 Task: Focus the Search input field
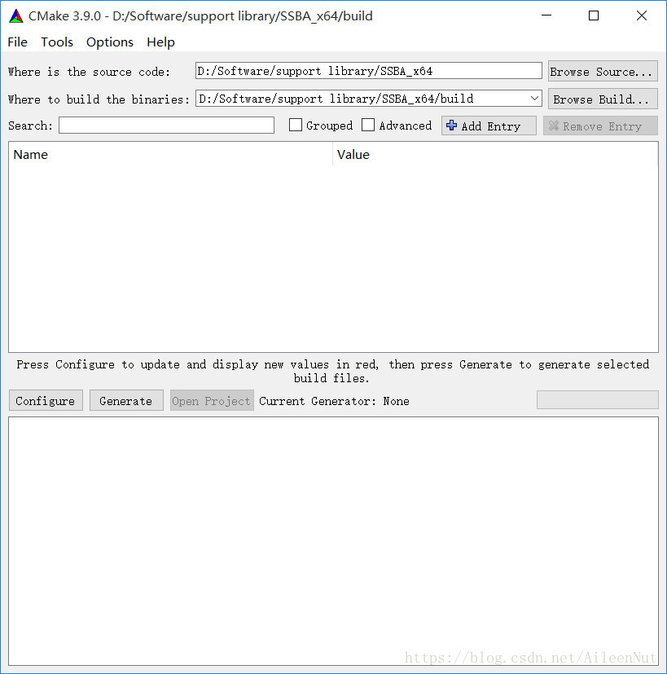pyautogui.click(x=167, y=125)
